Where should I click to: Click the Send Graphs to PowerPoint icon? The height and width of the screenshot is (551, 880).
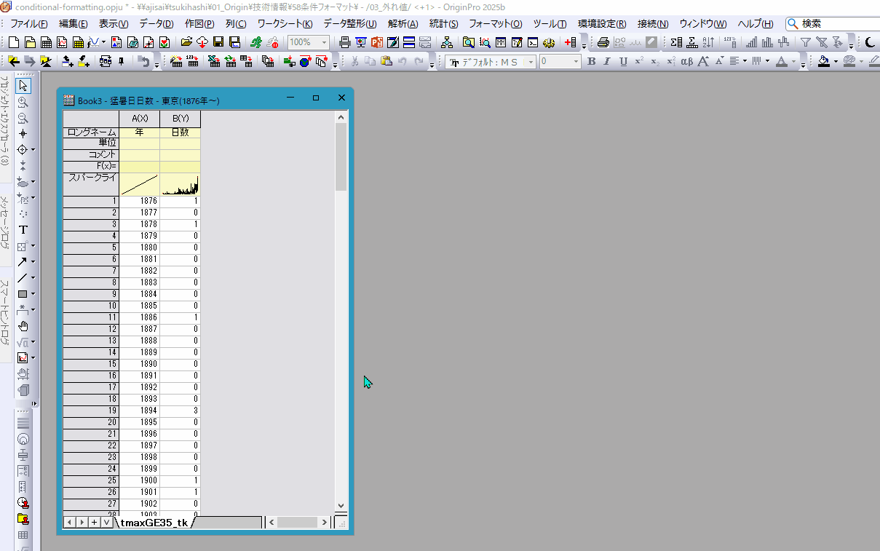point(376,42)
